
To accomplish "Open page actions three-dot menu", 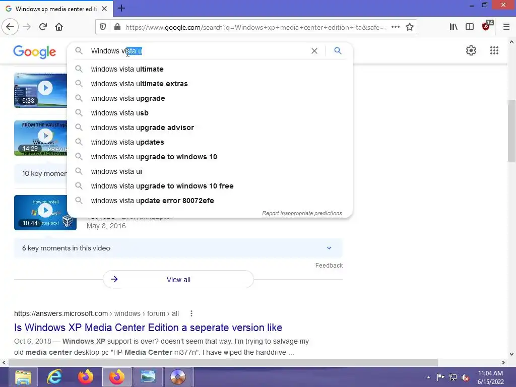I will tap(396, 27).
